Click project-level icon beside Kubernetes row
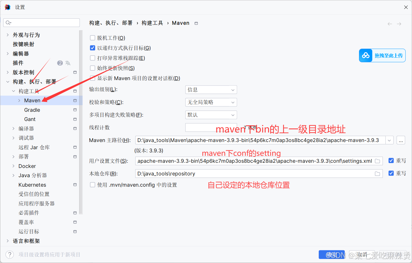 tap(75, 185)
